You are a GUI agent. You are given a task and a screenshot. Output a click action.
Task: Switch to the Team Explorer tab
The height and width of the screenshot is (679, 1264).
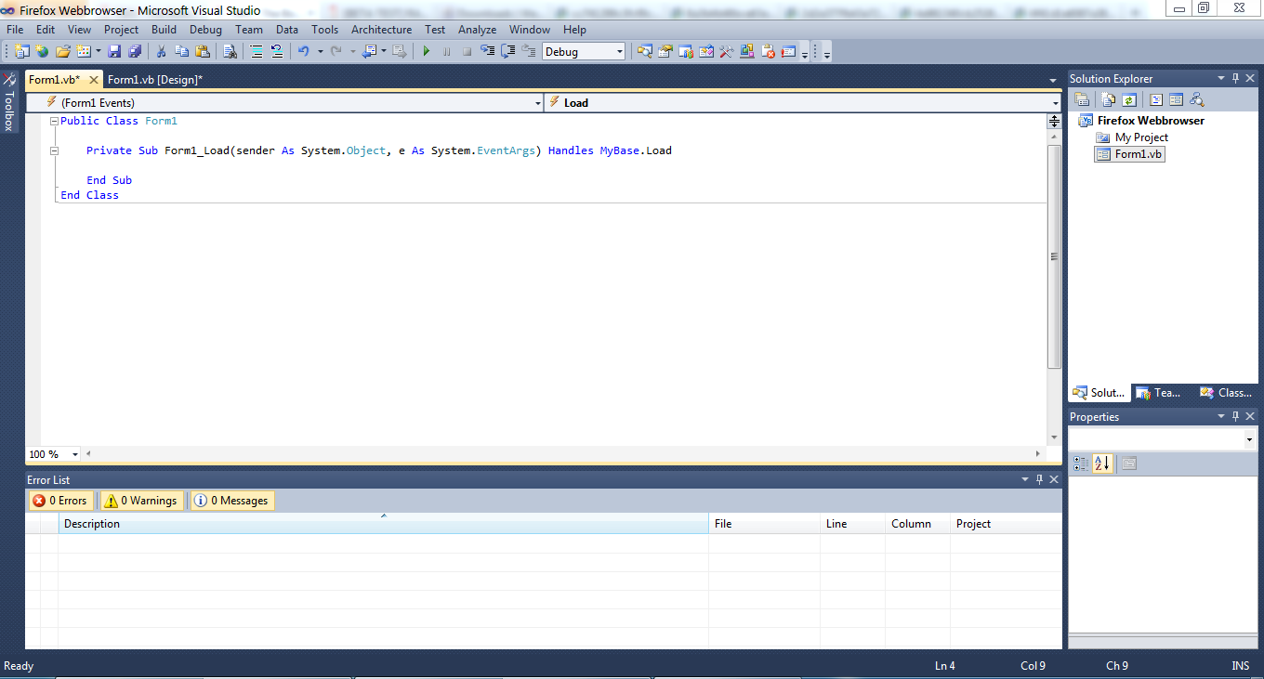1158,393
